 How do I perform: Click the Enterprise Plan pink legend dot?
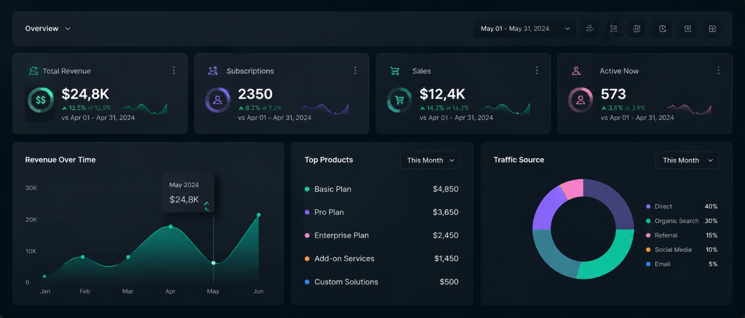(x=307, y=236)
